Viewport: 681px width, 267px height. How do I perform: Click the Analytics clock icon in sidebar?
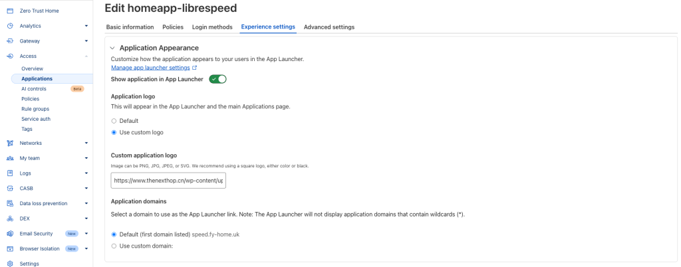pyautogui.click(x=10, y=26)
